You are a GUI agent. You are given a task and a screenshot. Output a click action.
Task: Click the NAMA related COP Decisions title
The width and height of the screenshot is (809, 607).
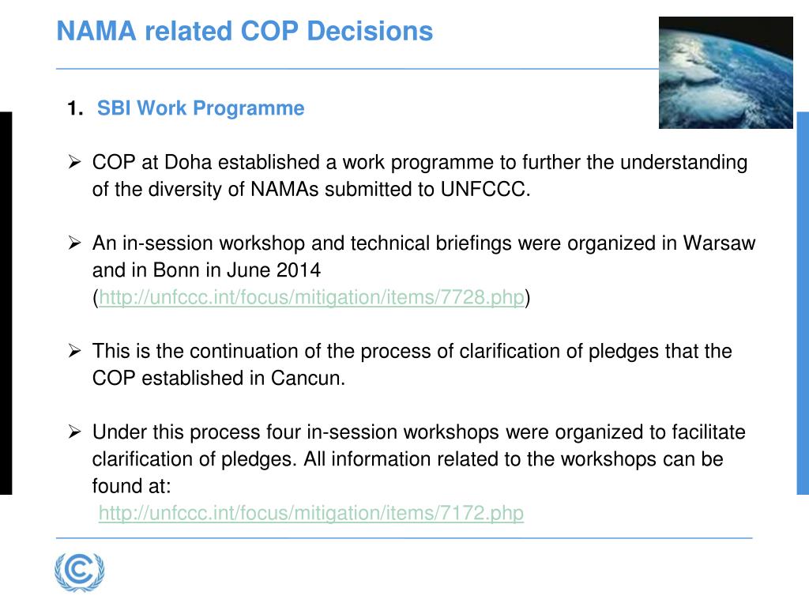[x=245, y=31]
